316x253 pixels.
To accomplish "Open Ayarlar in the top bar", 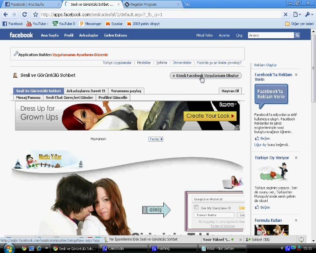I will tap(224, 35).
